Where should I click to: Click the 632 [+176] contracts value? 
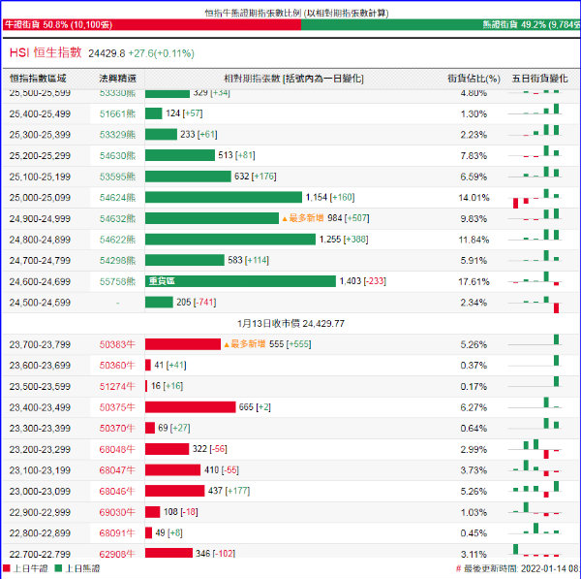coord(256,177)
